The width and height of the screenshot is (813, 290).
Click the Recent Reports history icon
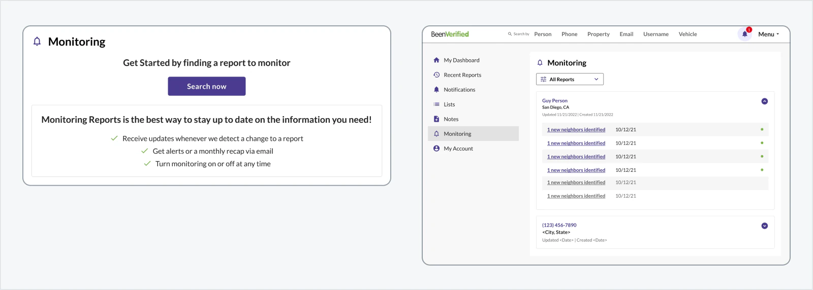(x=436, y=75)
